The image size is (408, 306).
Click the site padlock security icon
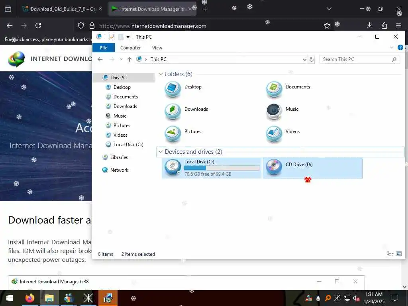pyautogui.click(x=92, y=25)
